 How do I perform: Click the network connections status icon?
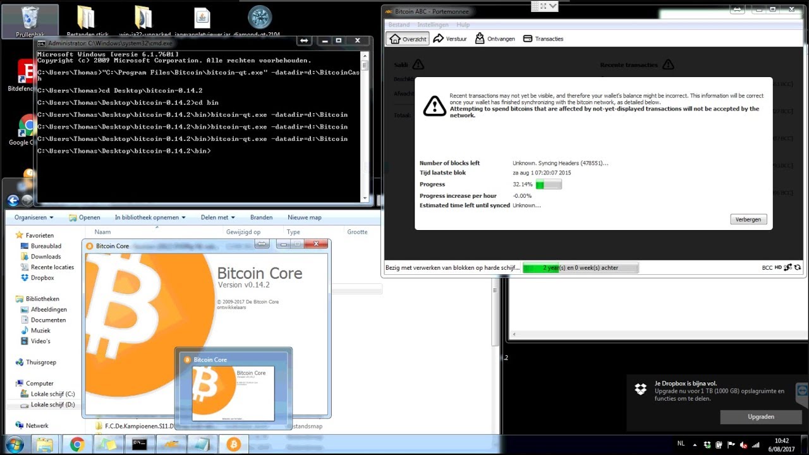point(788,268)
